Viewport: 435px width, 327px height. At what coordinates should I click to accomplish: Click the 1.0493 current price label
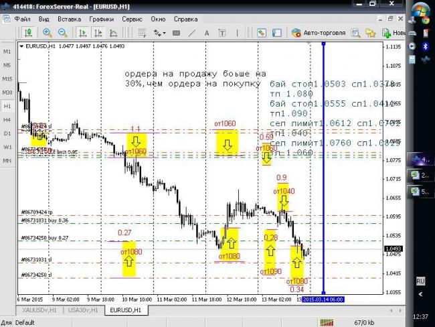394,249
